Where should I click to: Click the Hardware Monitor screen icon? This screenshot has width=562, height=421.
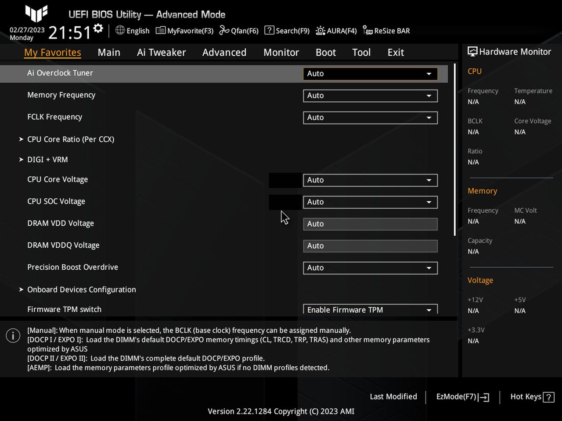(472, 51)
